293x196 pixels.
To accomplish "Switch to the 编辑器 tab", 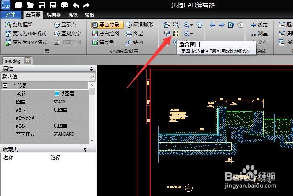I will coord(54,15).
